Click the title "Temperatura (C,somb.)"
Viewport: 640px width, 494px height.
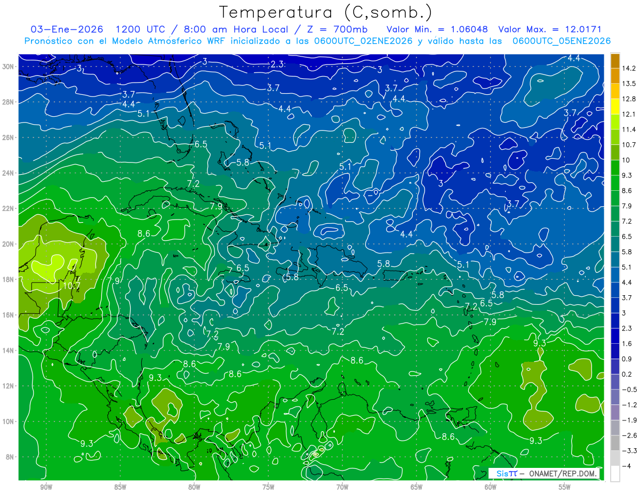[326, 12]
